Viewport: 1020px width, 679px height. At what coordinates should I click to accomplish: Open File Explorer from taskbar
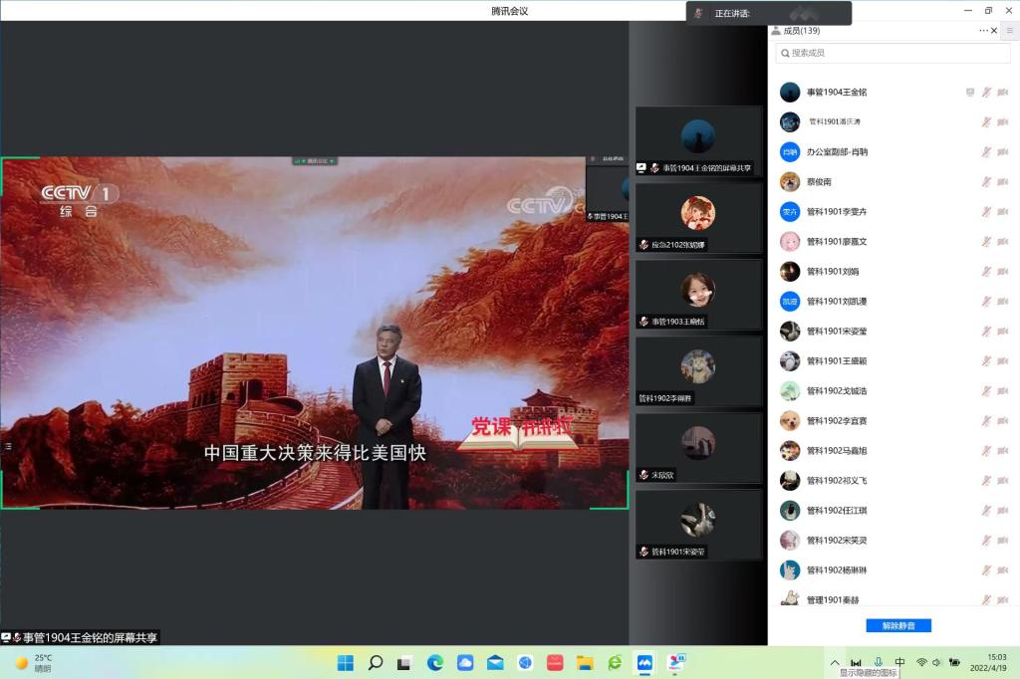point(585,663)
